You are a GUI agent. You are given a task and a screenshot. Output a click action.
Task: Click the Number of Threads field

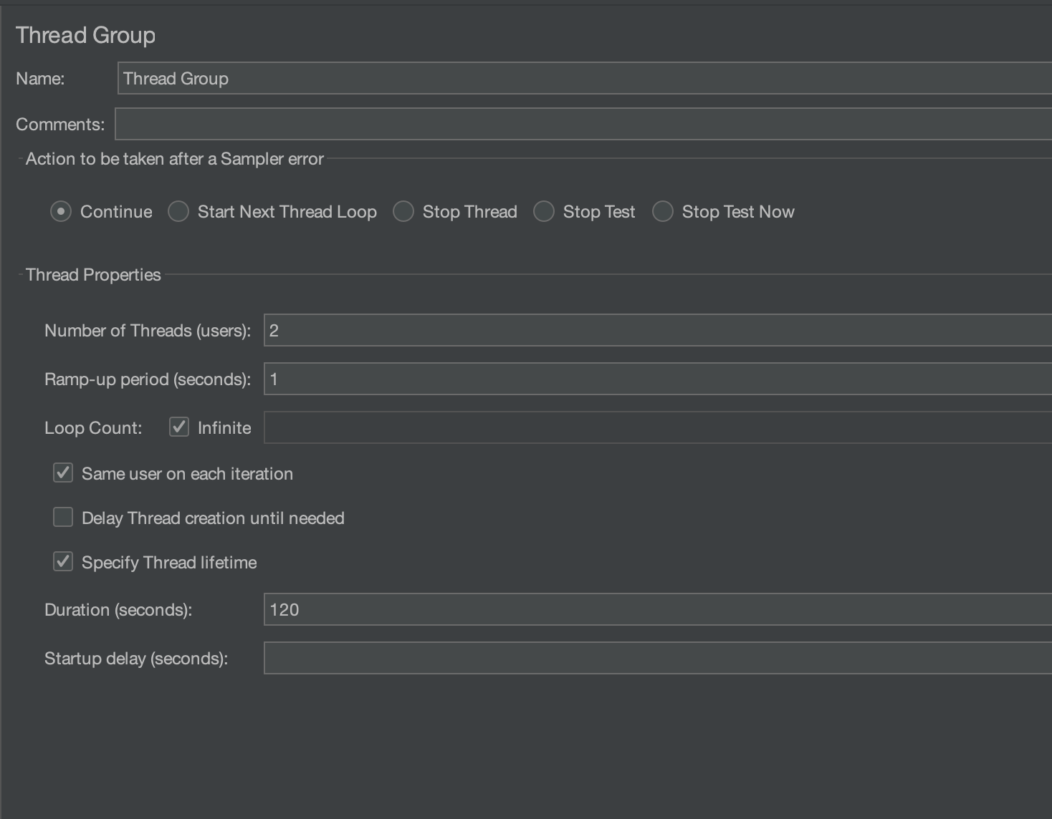pyautogui.click(x=502, y=330)
